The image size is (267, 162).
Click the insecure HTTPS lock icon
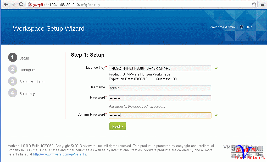tap(30, 4)
